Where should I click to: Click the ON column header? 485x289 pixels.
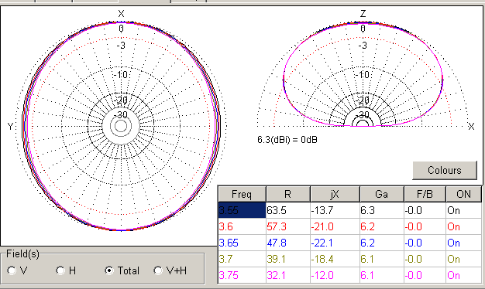coord(463,194)
